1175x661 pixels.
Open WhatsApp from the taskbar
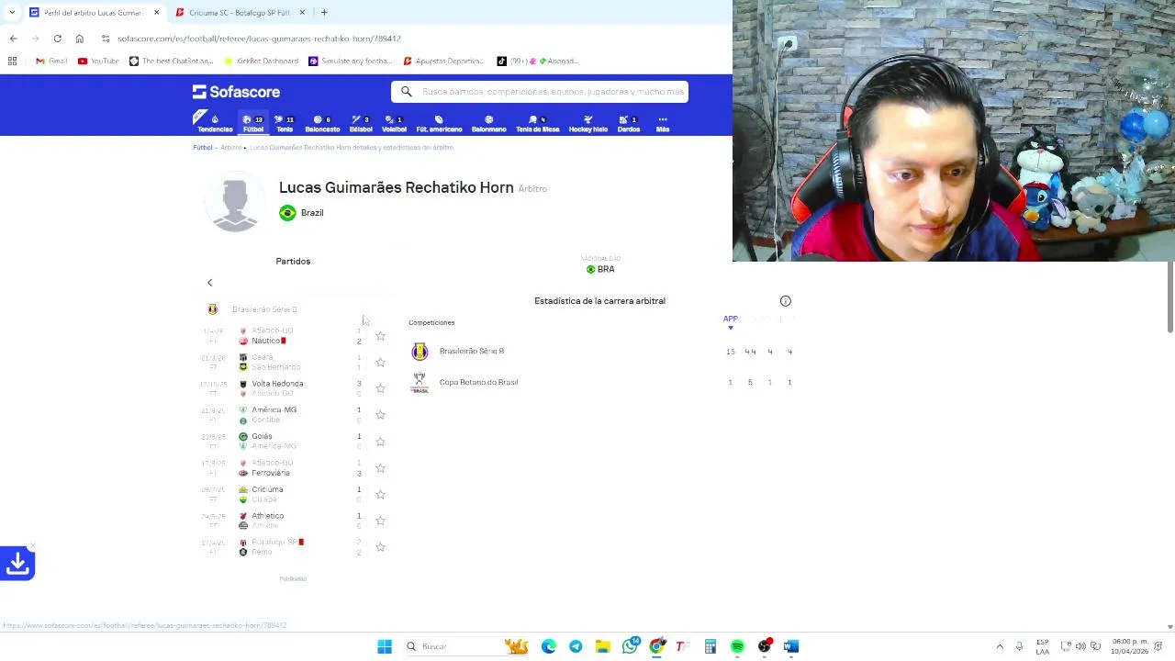(x=630, y=646)
